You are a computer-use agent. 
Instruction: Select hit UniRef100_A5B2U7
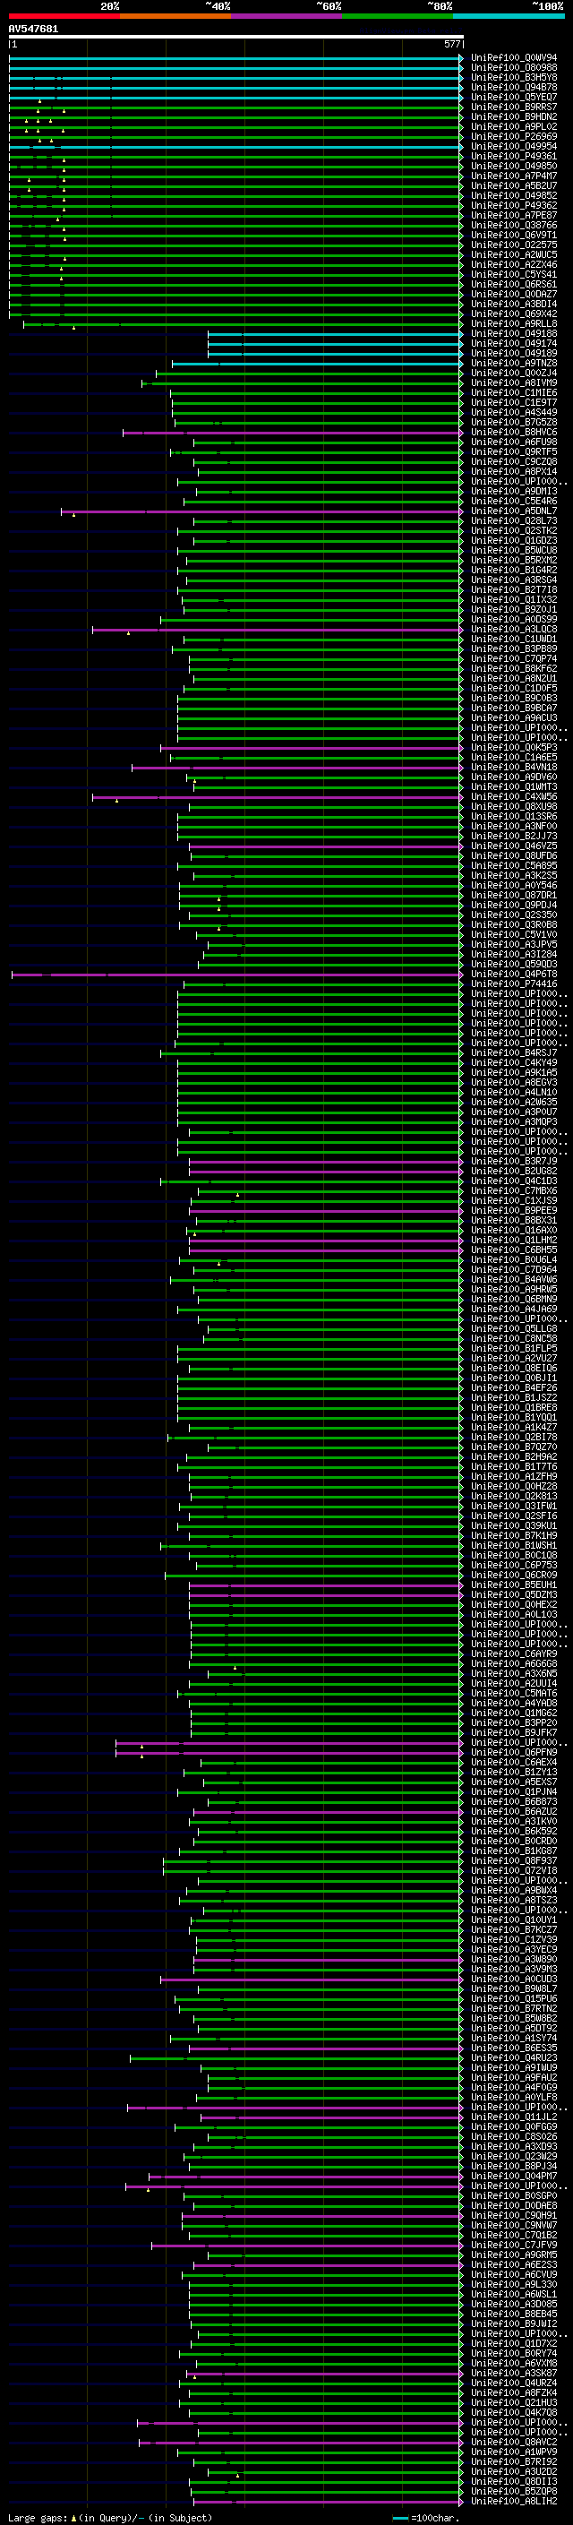pos(513,185)
